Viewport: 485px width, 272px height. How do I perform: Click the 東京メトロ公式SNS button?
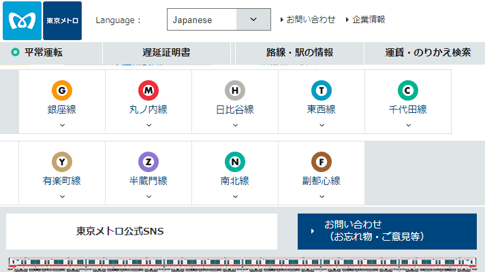[x=142, y=232]
